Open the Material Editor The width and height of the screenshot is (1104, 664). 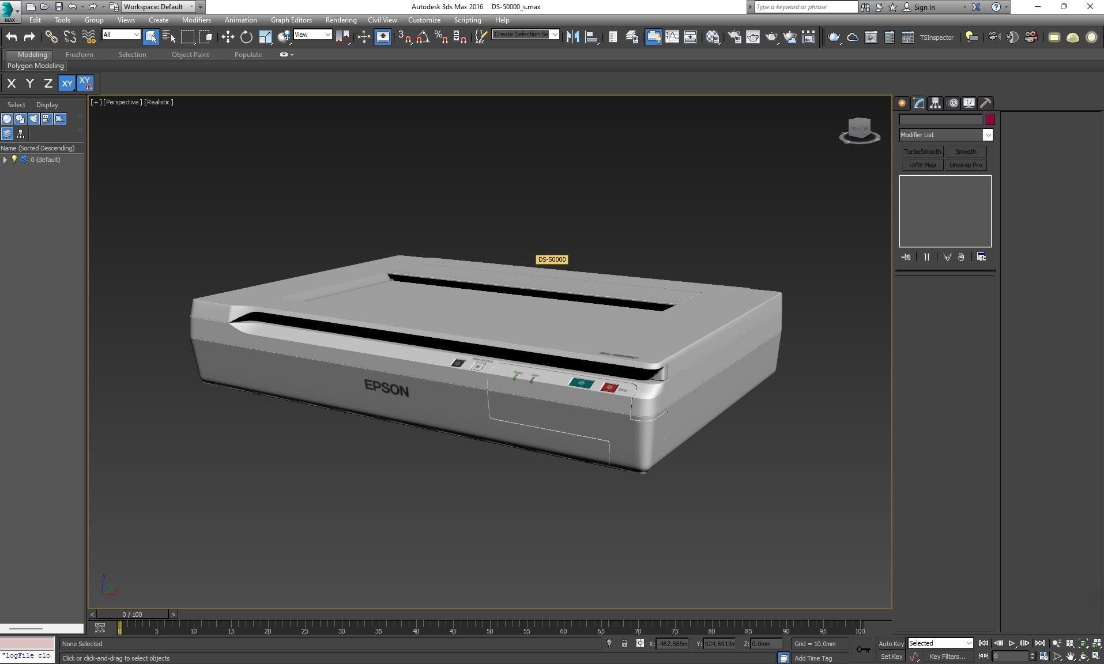click(713, 37)
